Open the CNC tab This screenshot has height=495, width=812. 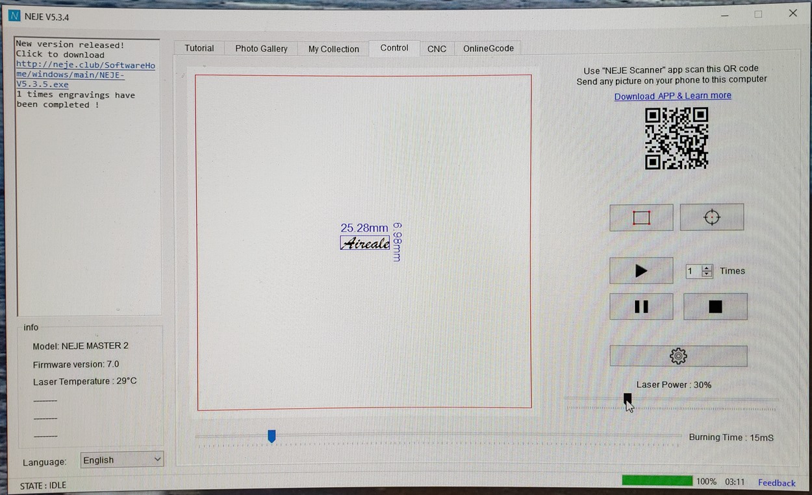[437, 49]
